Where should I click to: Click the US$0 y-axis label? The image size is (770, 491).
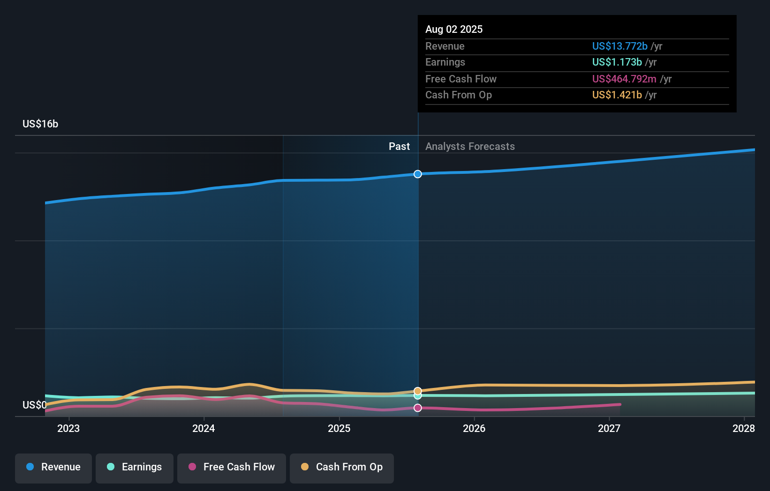coord(35,405)
